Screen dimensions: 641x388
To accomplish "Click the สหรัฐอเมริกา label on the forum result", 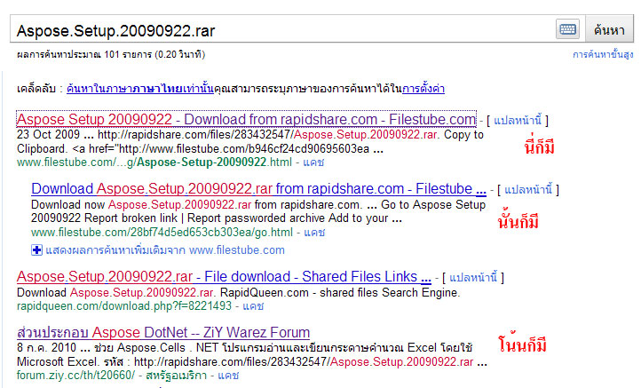I will [176, 376].
